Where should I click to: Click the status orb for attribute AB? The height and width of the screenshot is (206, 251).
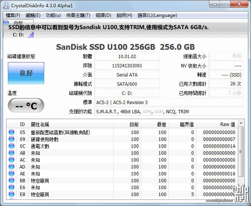coord(11,153)
